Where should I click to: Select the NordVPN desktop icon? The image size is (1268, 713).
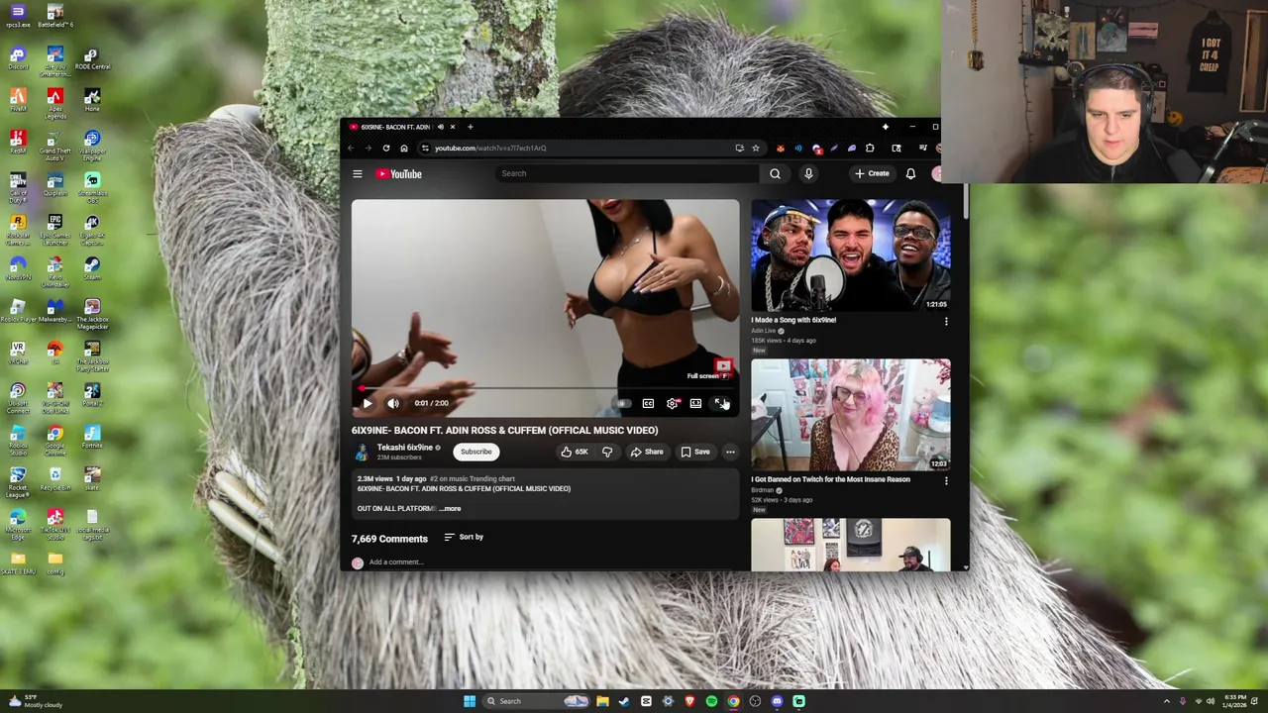(18, 267)
